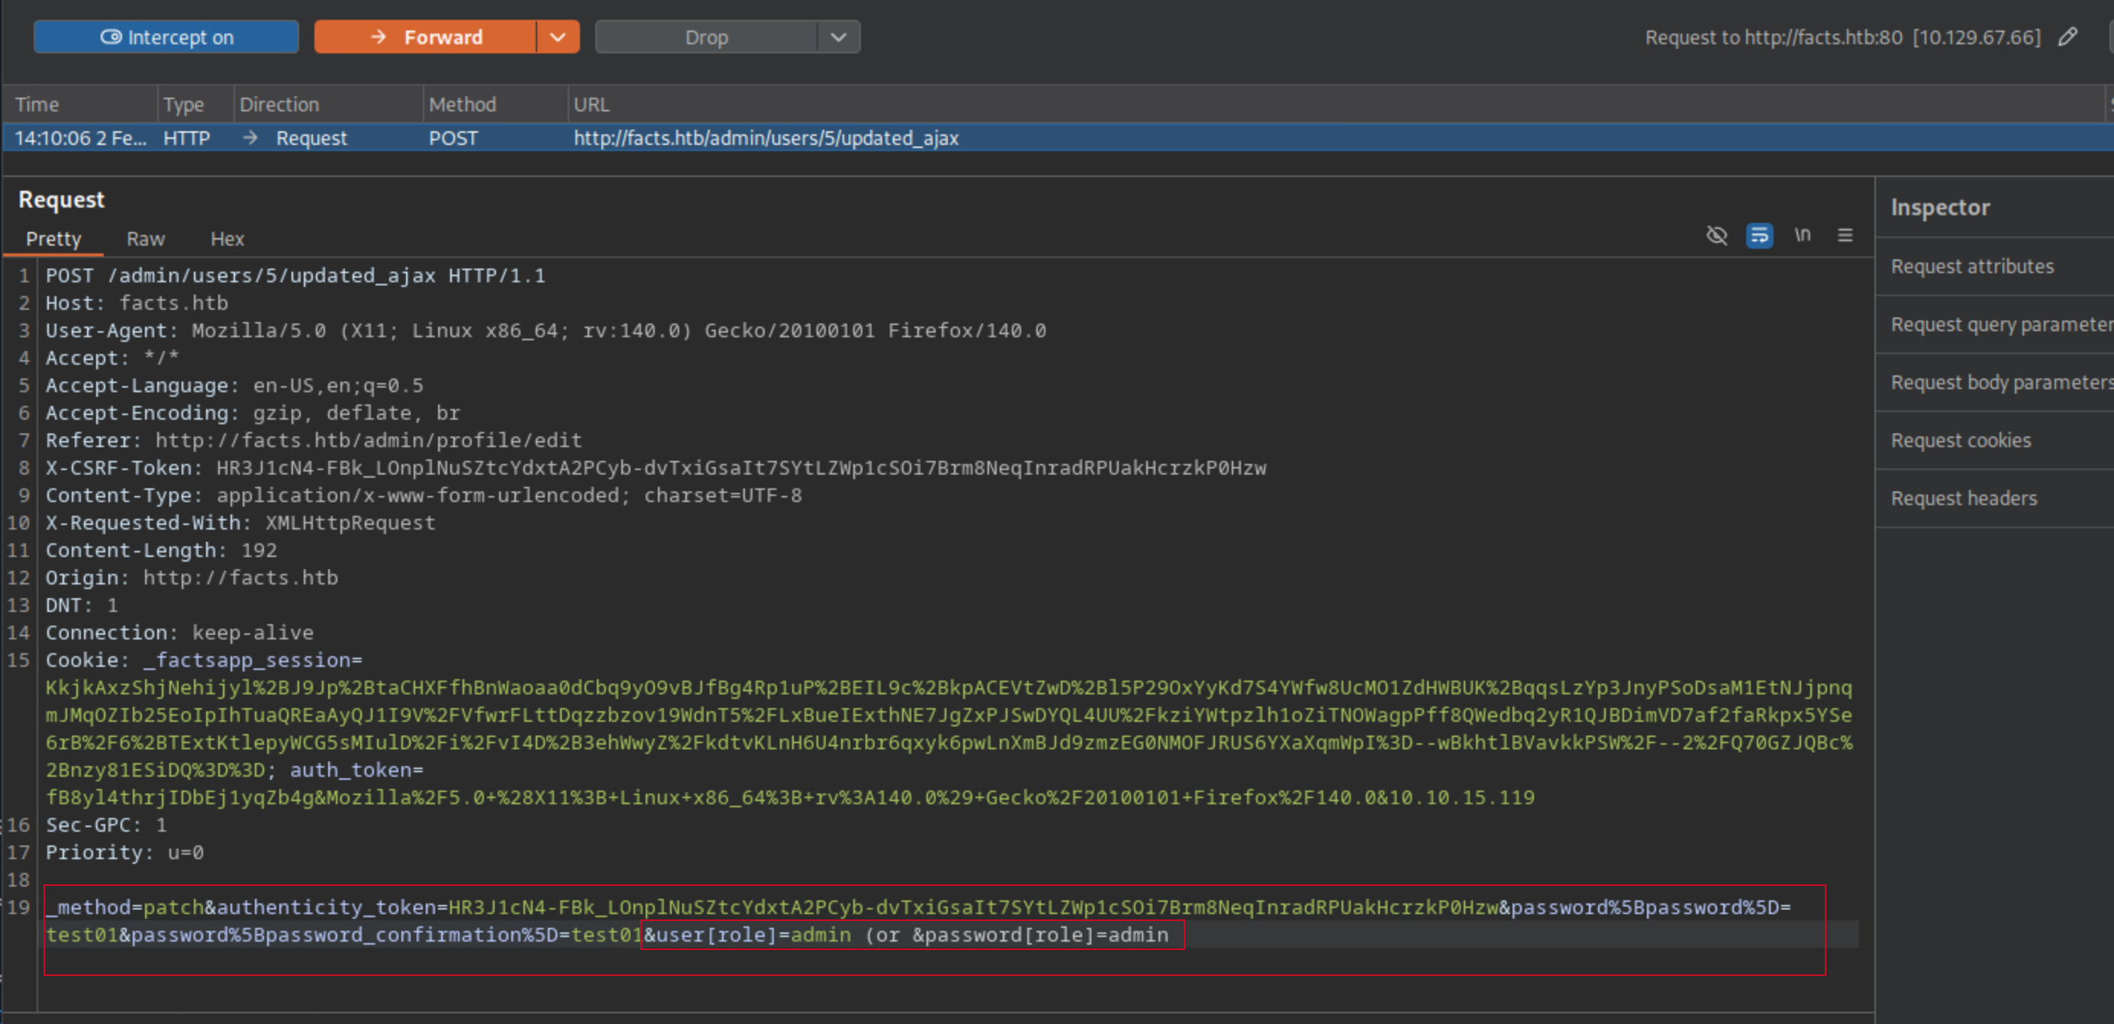The image size is (2114, 1024).
Task: Expand Request headers section
Action: tap(1964, 498)
